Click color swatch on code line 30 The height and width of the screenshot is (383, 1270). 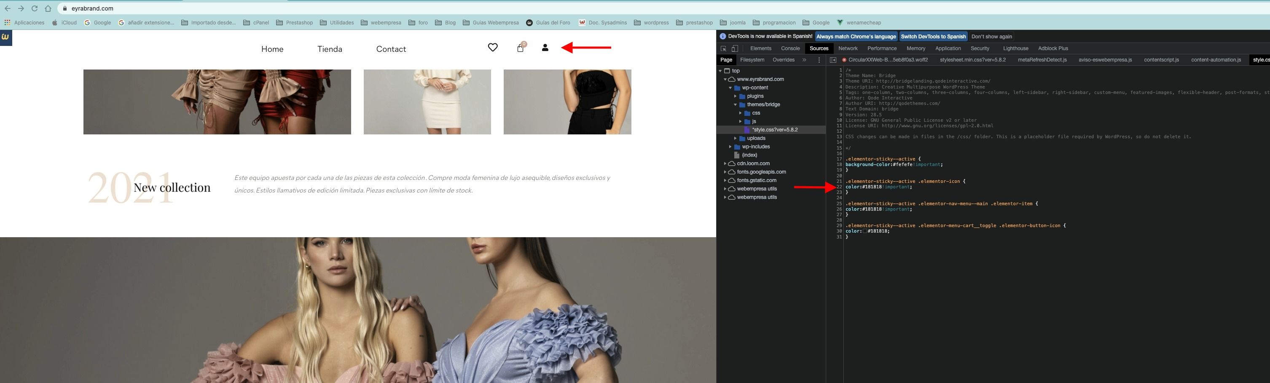[x=864, y=231]
